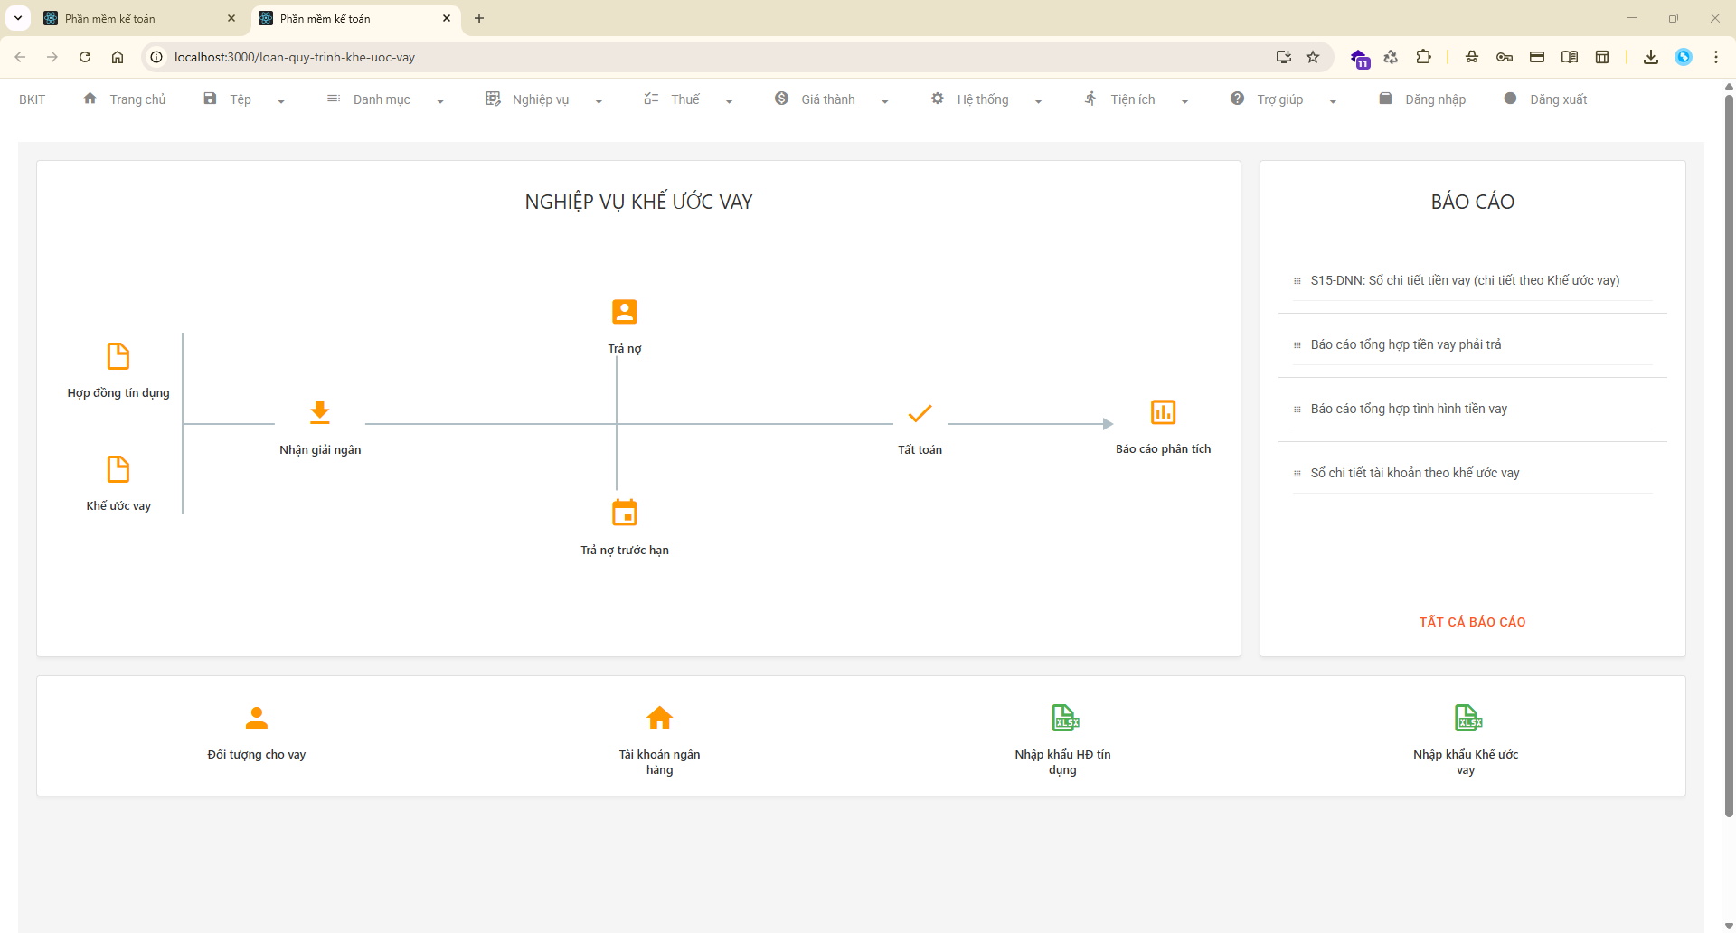Click the Báo cáo phân tích label
1736x933 pixels.
point(1163,449)
